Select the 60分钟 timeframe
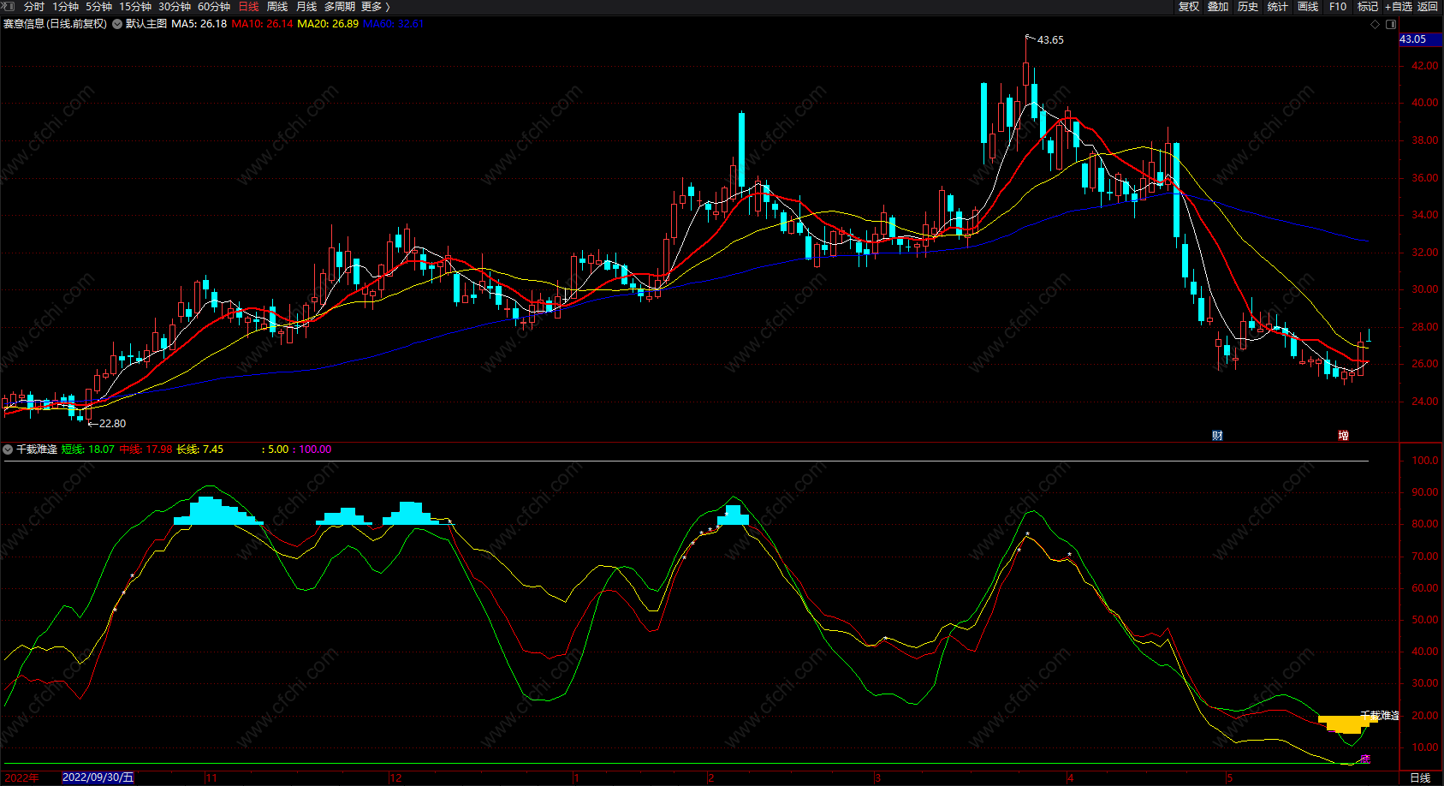Screen dimensions: 1444x786 pos(214,7)
